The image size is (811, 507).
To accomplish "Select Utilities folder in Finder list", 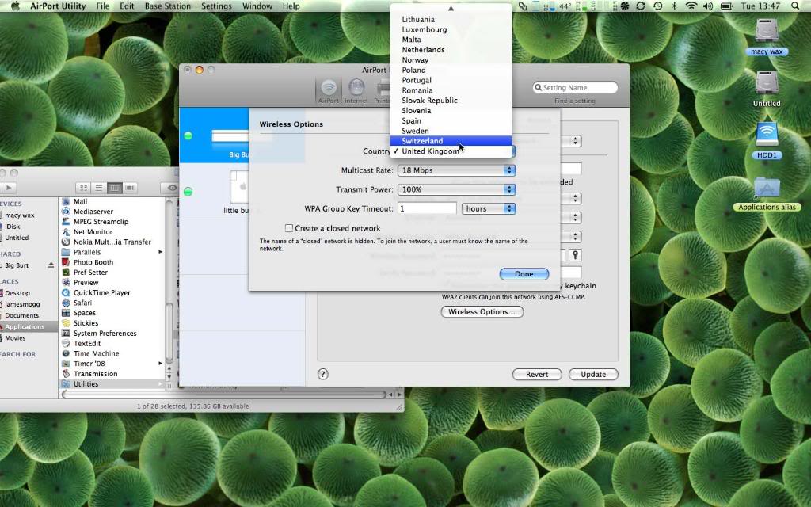I will pyautogui.click(x=112, y=384).
